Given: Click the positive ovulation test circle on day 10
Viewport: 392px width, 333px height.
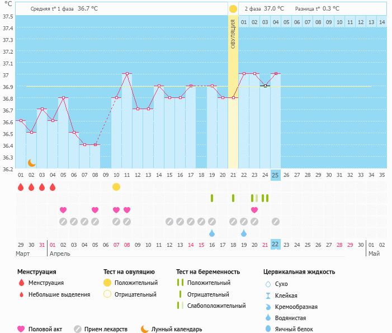Looking at the screenshot, I should [x=116, y=187].
